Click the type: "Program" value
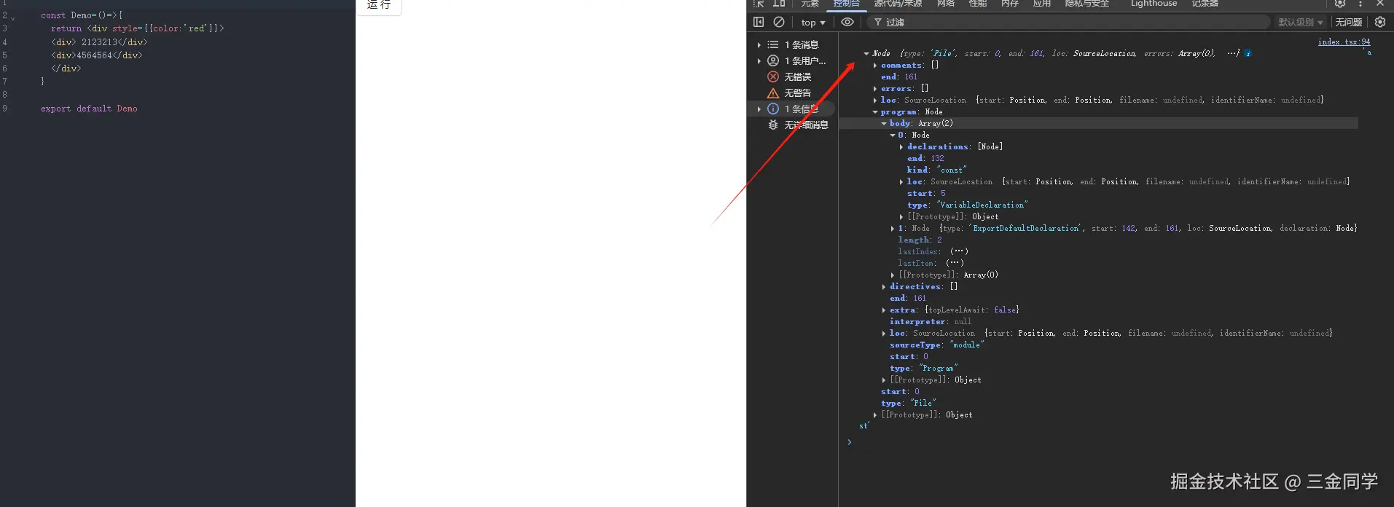The width and height of the screenshot is (1394, 507). (939, 368)
